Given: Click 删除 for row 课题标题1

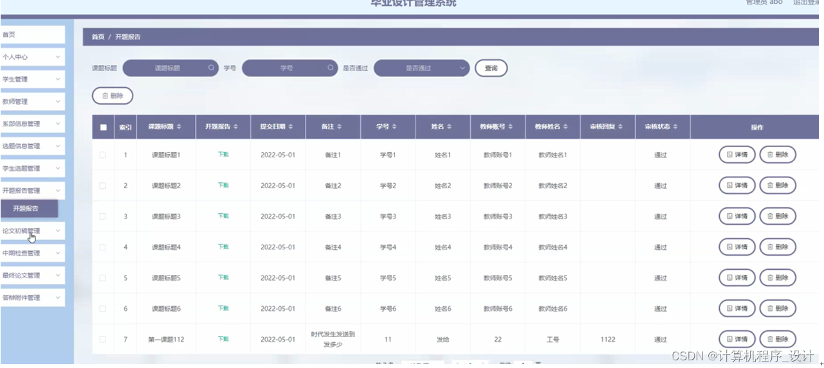Looking at the screenshot, I should tap(778, 155).
